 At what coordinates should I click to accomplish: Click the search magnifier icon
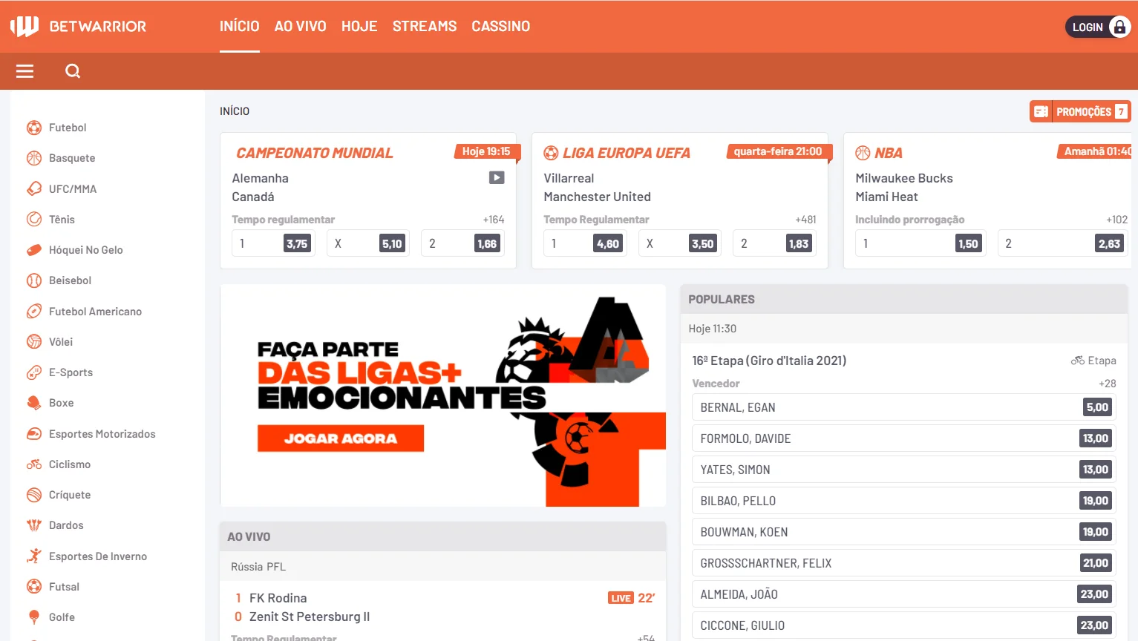[x=73, y=71]
